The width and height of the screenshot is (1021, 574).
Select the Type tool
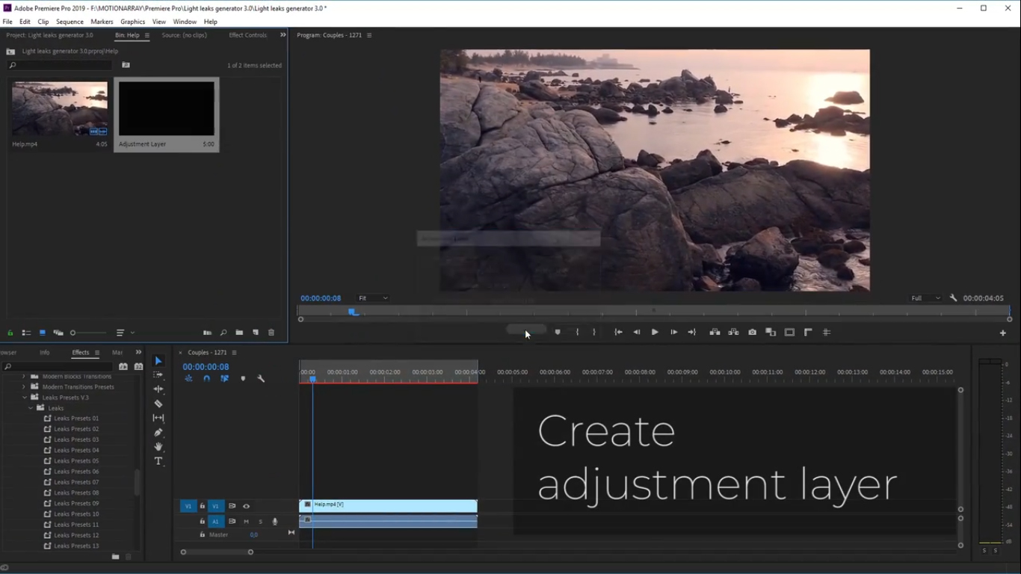(158, 461)
